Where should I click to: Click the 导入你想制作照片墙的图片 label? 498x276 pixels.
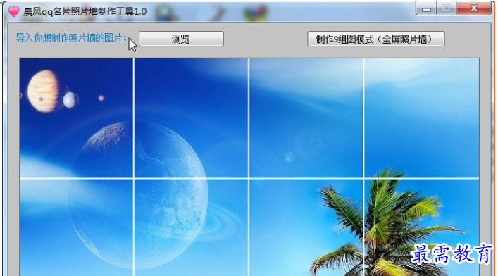click(x=71, y=38)
